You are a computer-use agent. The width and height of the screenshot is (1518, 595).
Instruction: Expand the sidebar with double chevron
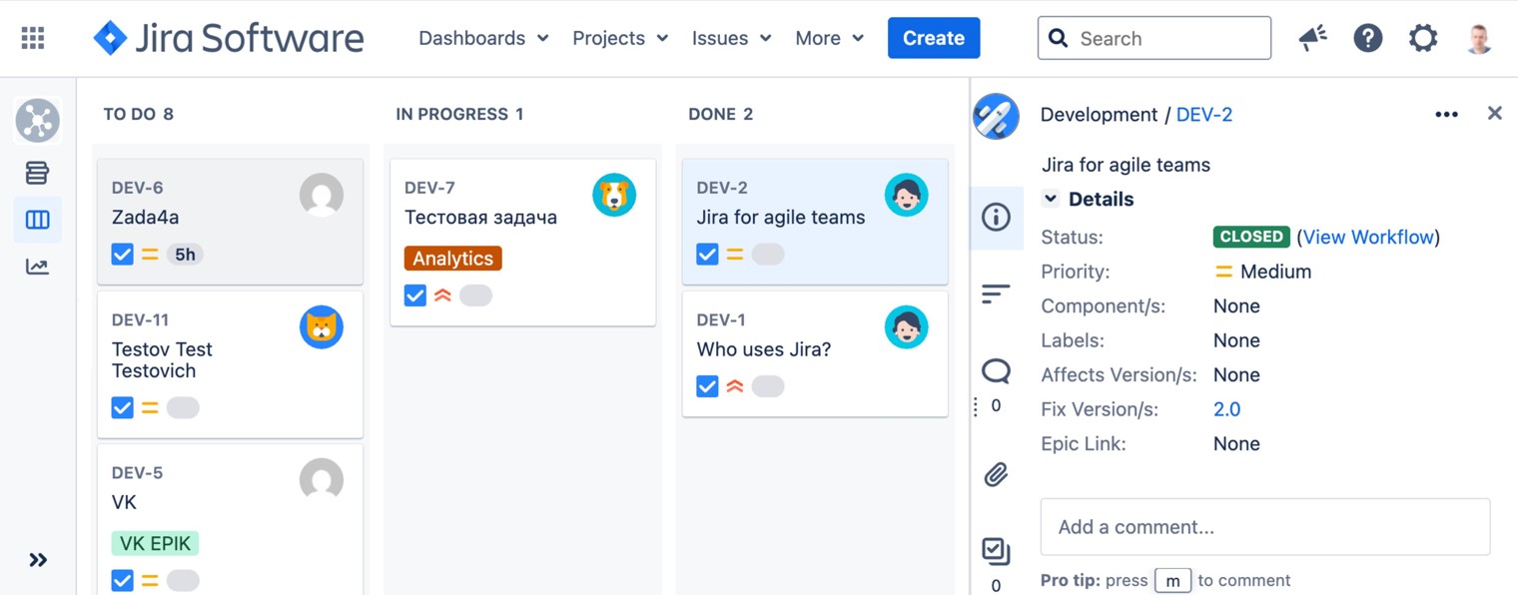click(38, 560)
